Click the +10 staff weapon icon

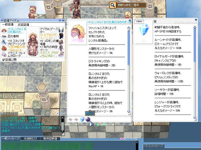pyautogui.click(x=4, y=42)
